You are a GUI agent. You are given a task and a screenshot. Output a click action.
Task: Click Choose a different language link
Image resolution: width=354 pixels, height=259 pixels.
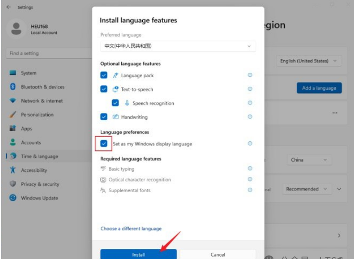[x=131, y=228]
